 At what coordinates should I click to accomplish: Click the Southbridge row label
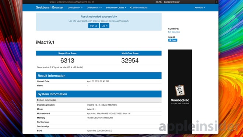43,126
